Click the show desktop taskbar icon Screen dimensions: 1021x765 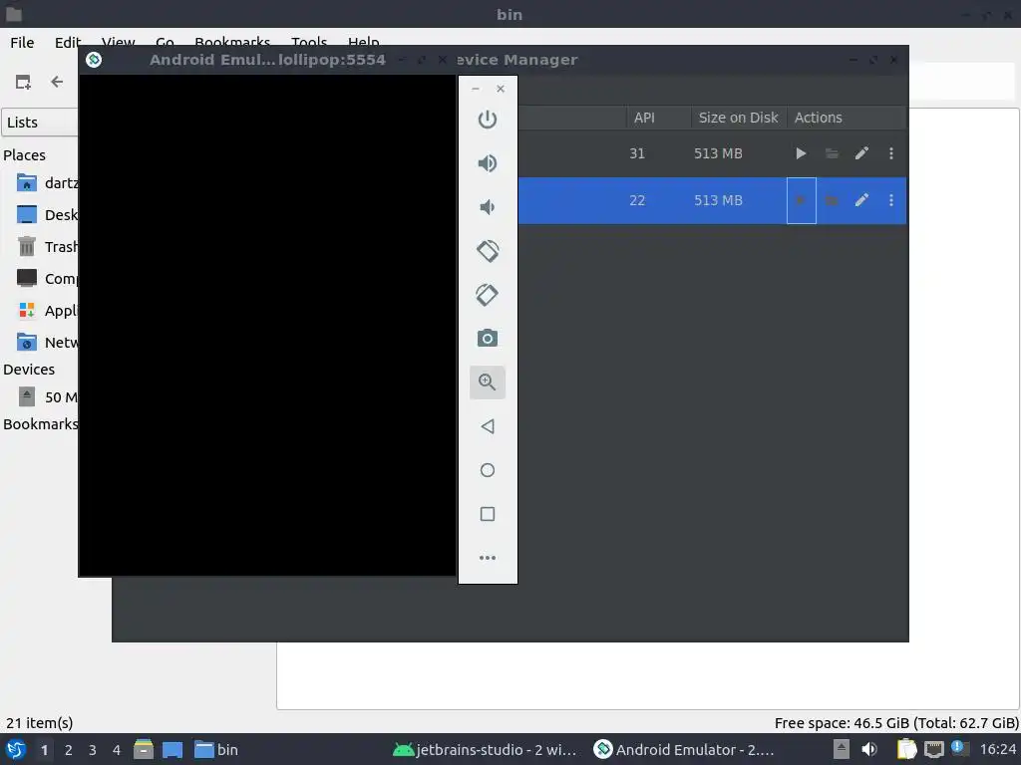172,750
